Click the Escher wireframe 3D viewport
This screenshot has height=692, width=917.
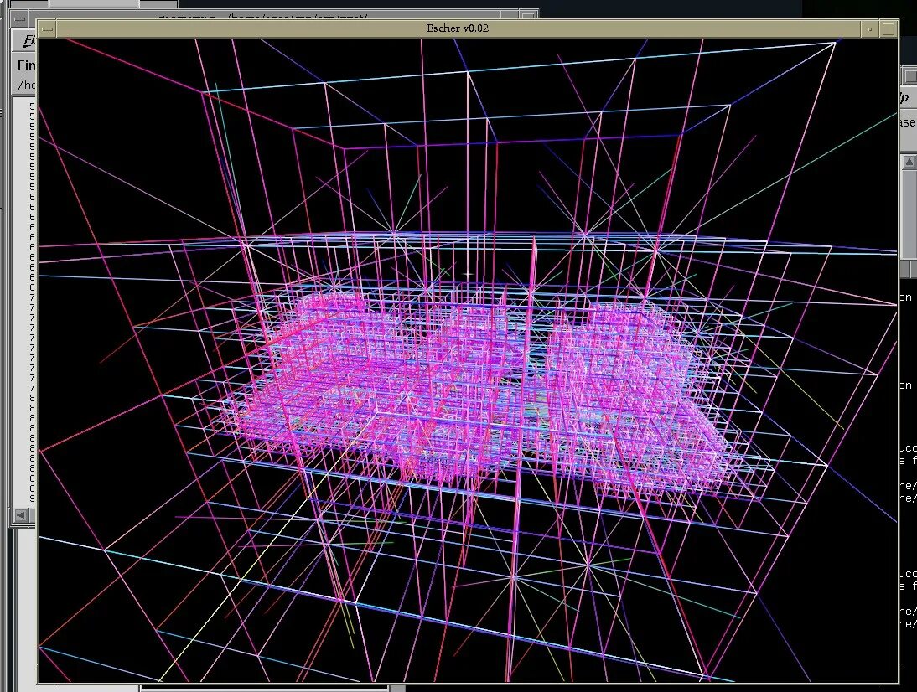pos(467,360)
